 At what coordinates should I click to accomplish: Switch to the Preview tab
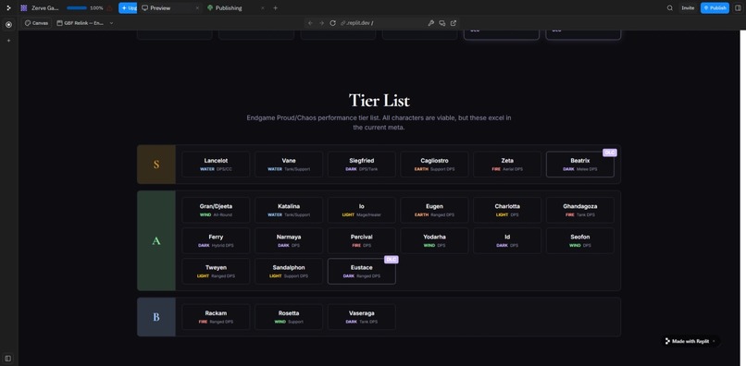coord(160,8)
